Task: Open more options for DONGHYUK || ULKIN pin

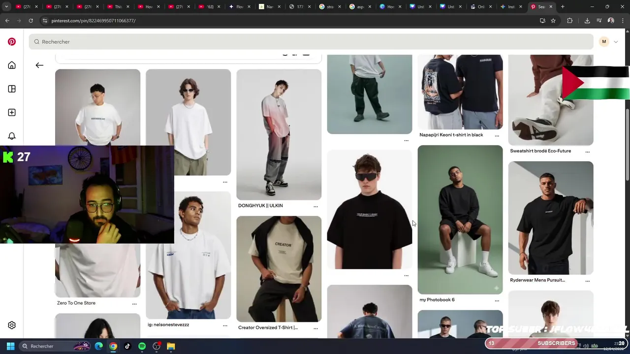Action: coord(315,206)
